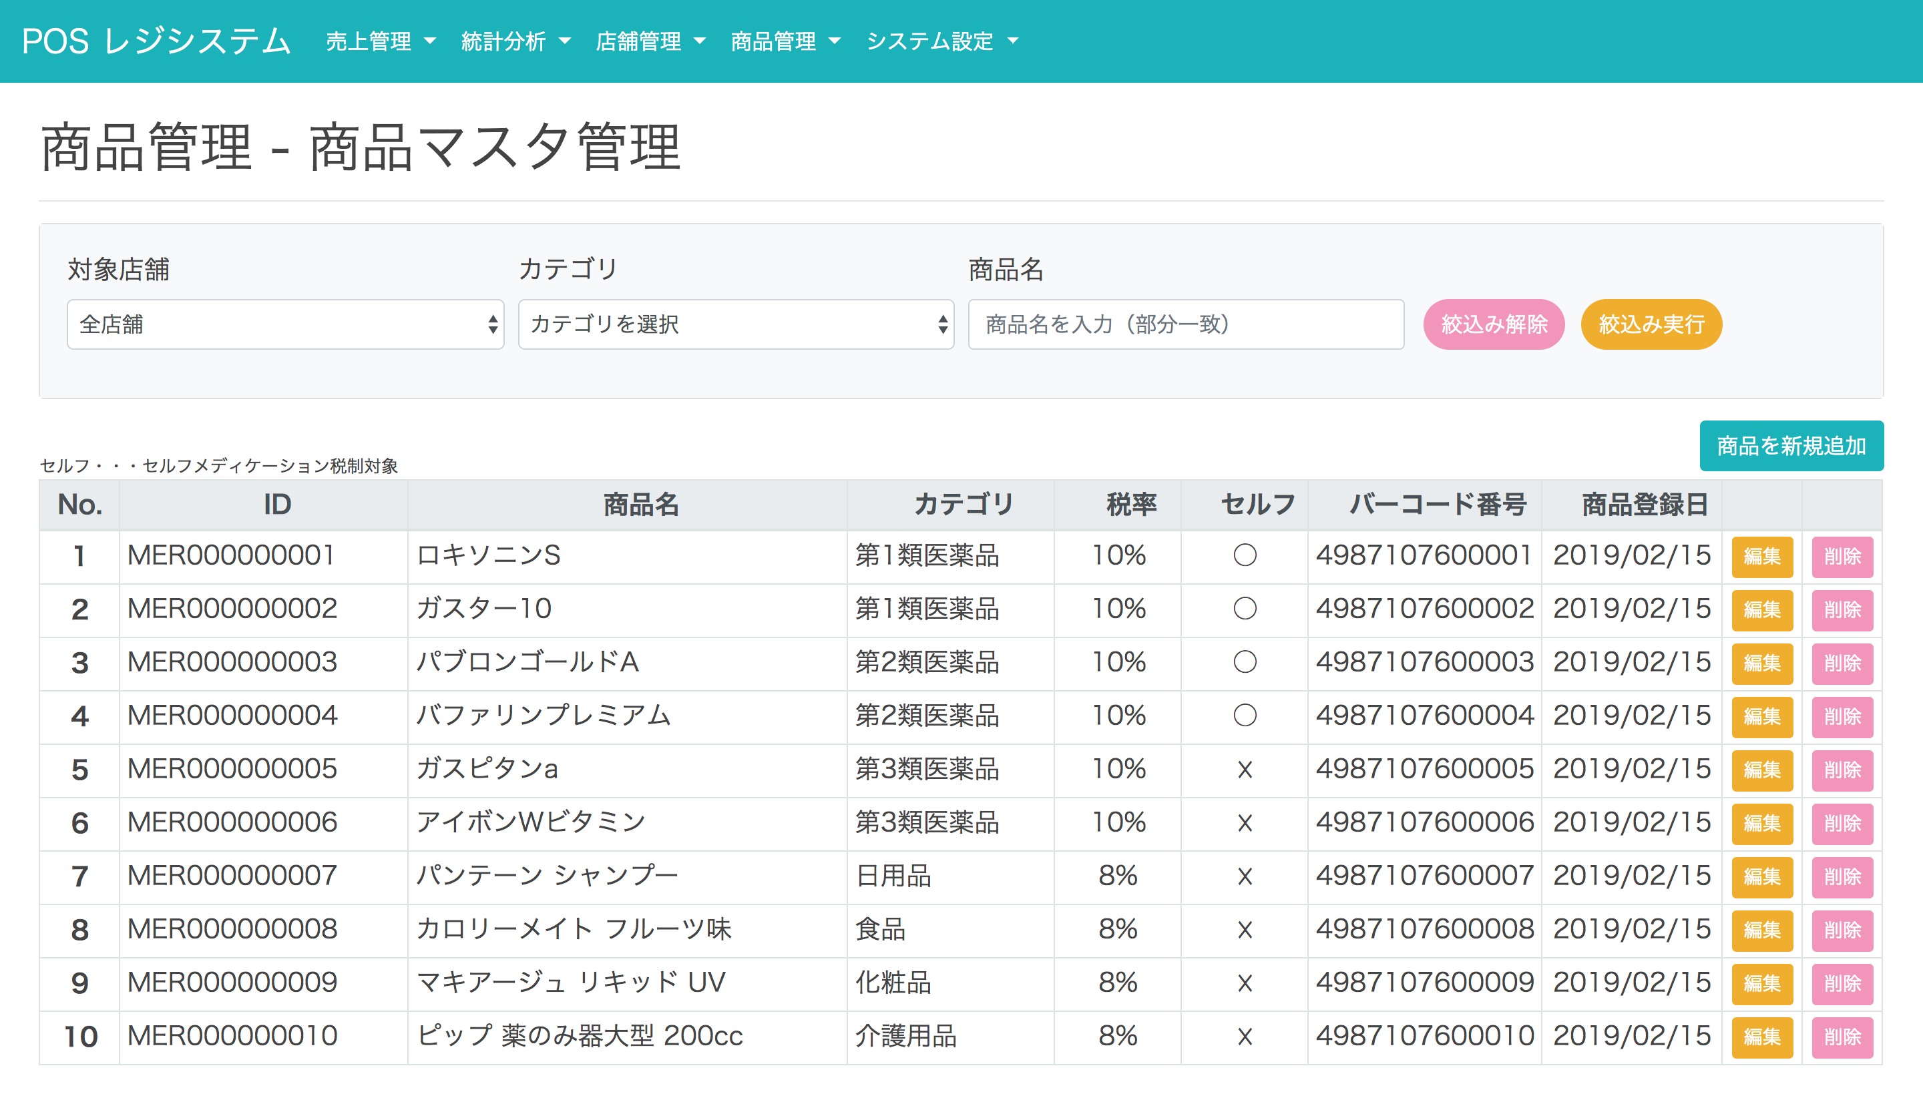This screenshot has height=1096, width=1923.
Task: Delete the ガスター10 product row
Action: [1842, 609]
